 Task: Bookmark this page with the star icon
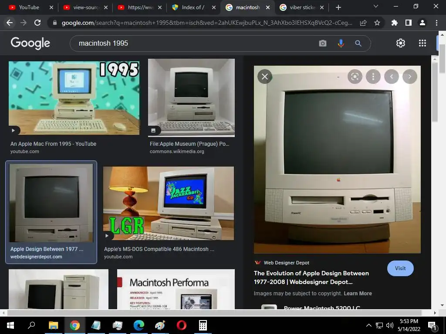(x=377, y=23)
